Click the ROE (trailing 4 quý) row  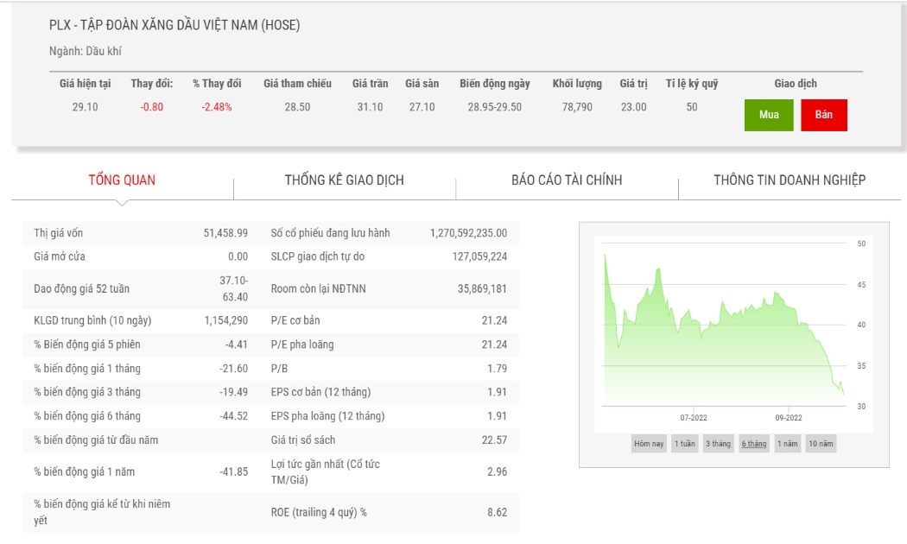coord(389,513)
